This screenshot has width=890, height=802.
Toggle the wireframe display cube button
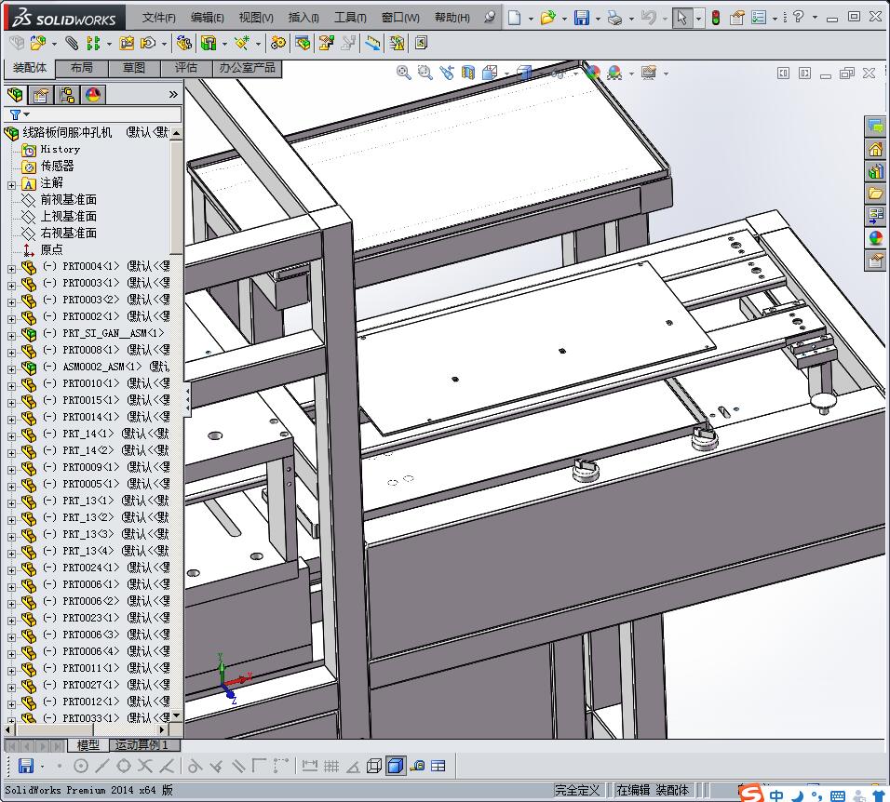[x=374, y=766]
